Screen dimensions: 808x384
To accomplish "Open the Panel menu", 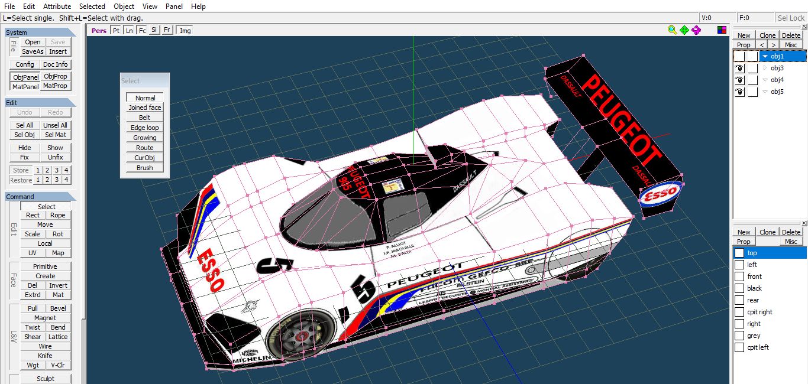I will (x=174, y=6).
